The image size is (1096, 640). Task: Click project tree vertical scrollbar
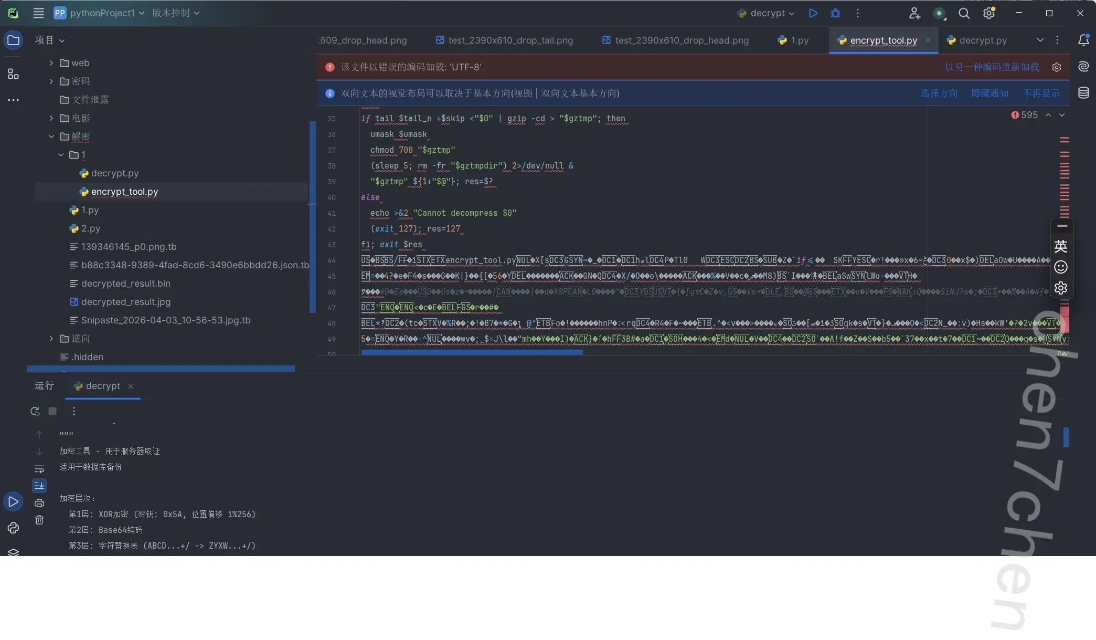coord(313,217)
